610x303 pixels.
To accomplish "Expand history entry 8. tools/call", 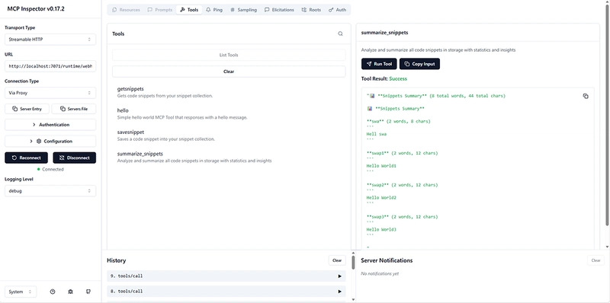I will pyautogui.click(x=226, y=291).
